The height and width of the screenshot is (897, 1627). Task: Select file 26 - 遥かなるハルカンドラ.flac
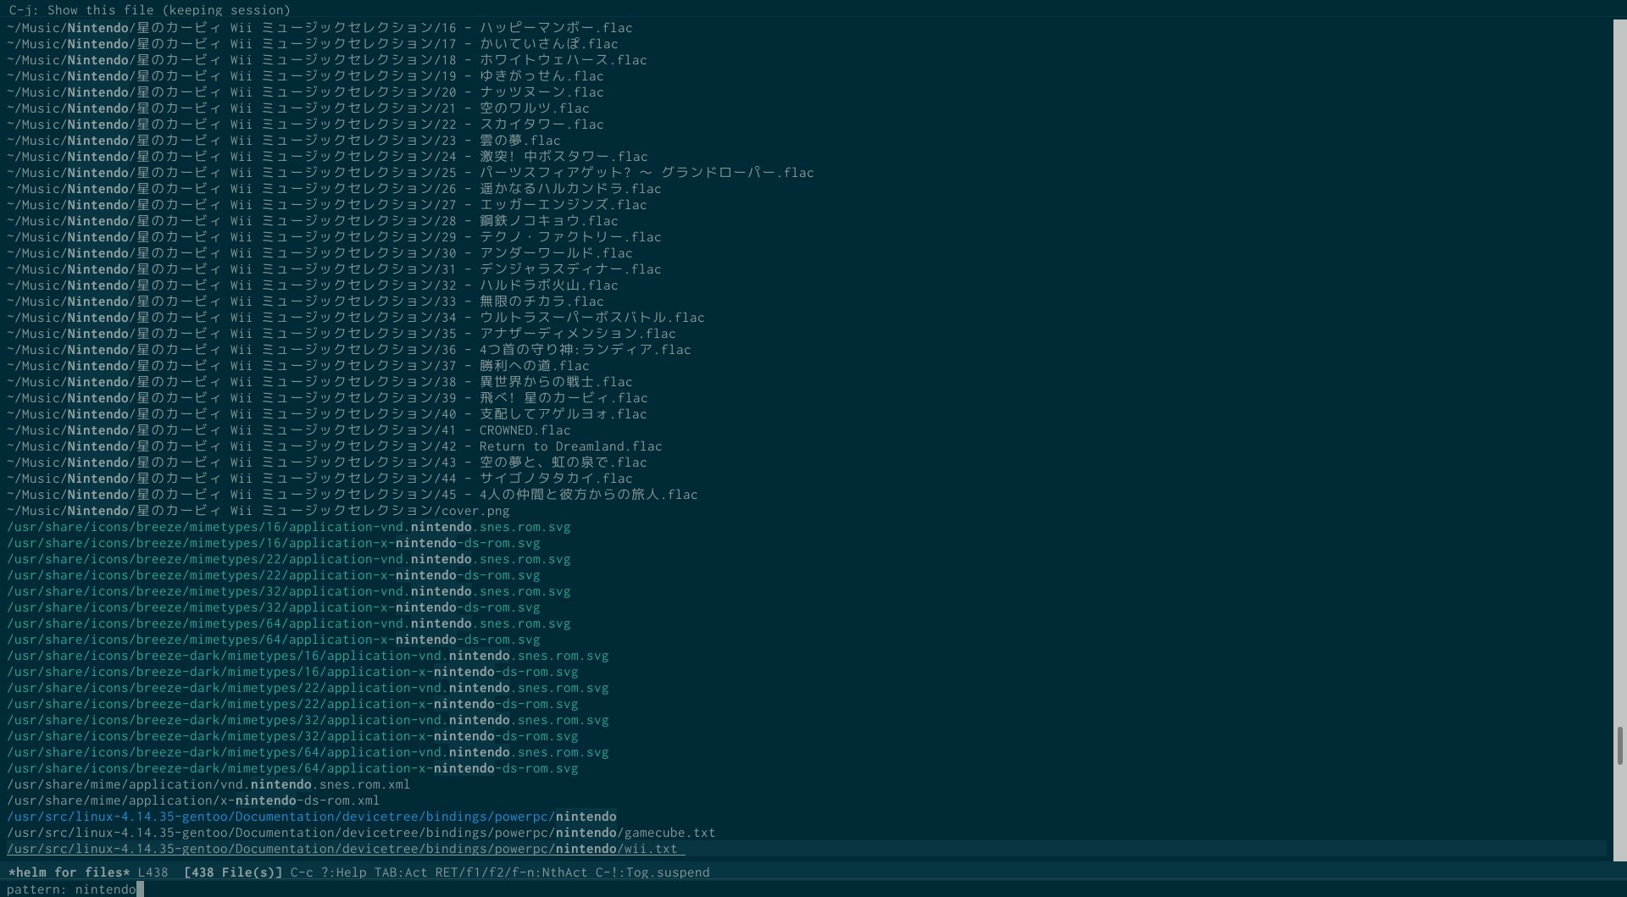coord(335,189)
